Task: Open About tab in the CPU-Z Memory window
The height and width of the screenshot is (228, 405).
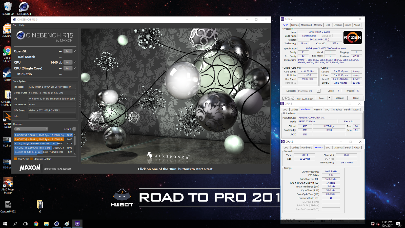Action: pos(357,148)
